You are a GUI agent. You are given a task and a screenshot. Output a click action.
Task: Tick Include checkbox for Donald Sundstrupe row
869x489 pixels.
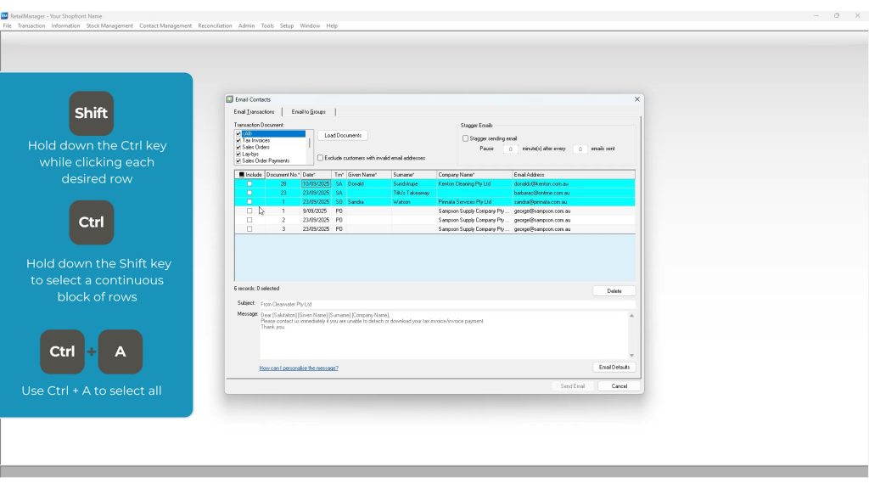coord(249,183)
